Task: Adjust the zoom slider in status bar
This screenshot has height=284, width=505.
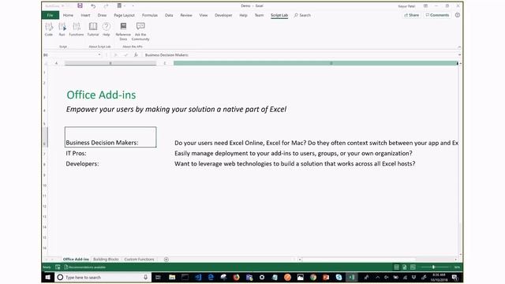Action: [433, 267]
